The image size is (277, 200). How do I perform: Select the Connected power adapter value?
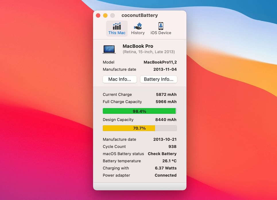coord(166,175)
